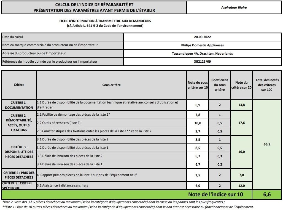Image resolution: width=283 pixels, height=210 pixels.
Task: Click the 17,6 score for Critère 2
Action: pos(241,123)
